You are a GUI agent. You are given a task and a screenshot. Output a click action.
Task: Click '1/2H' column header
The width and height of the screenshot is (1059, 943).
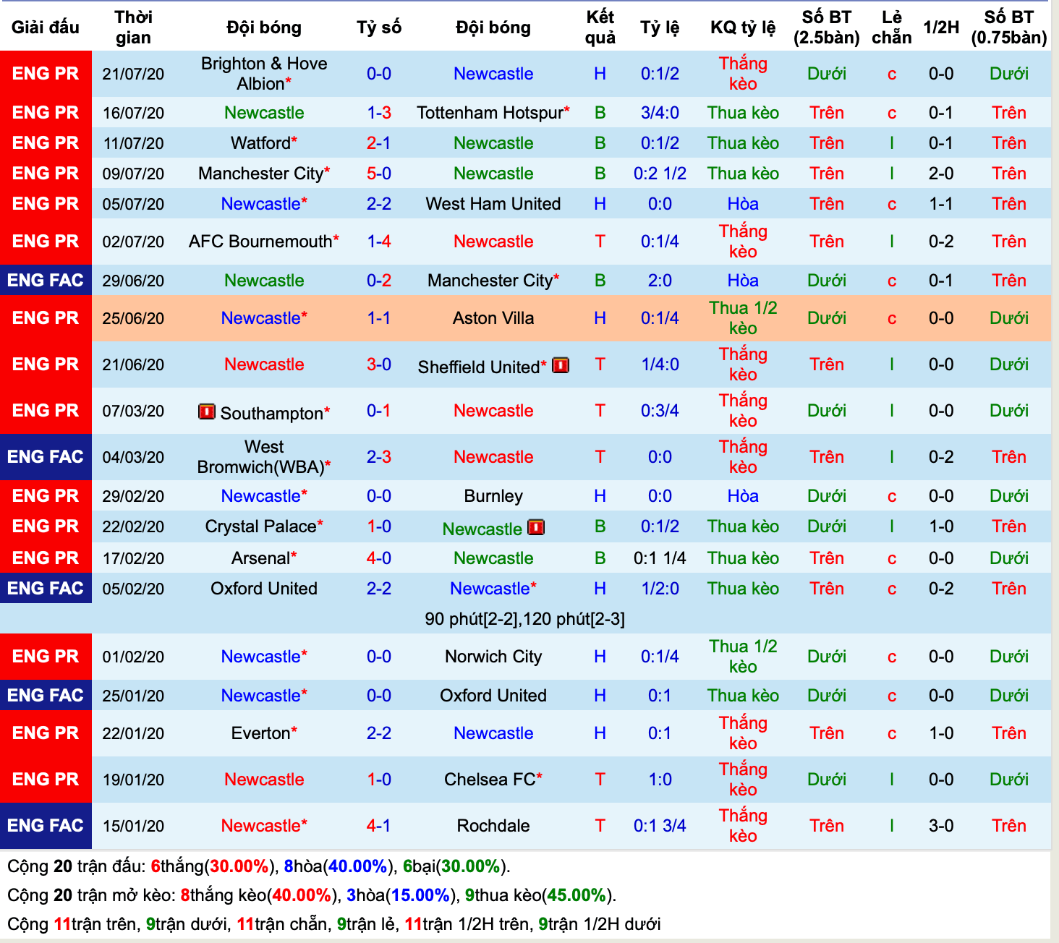(941, 27)
